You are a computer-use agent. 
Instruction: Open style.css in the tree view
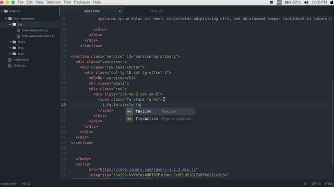(20, 66)
